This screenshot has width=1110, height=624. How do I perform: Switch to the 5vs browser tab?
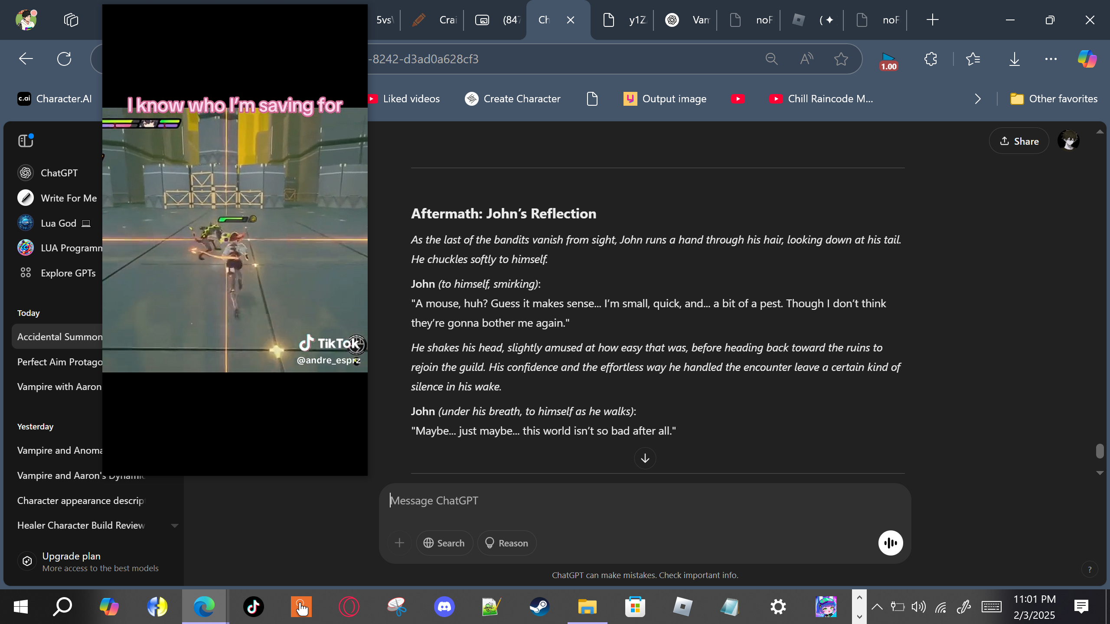click(x=384, y=20)
